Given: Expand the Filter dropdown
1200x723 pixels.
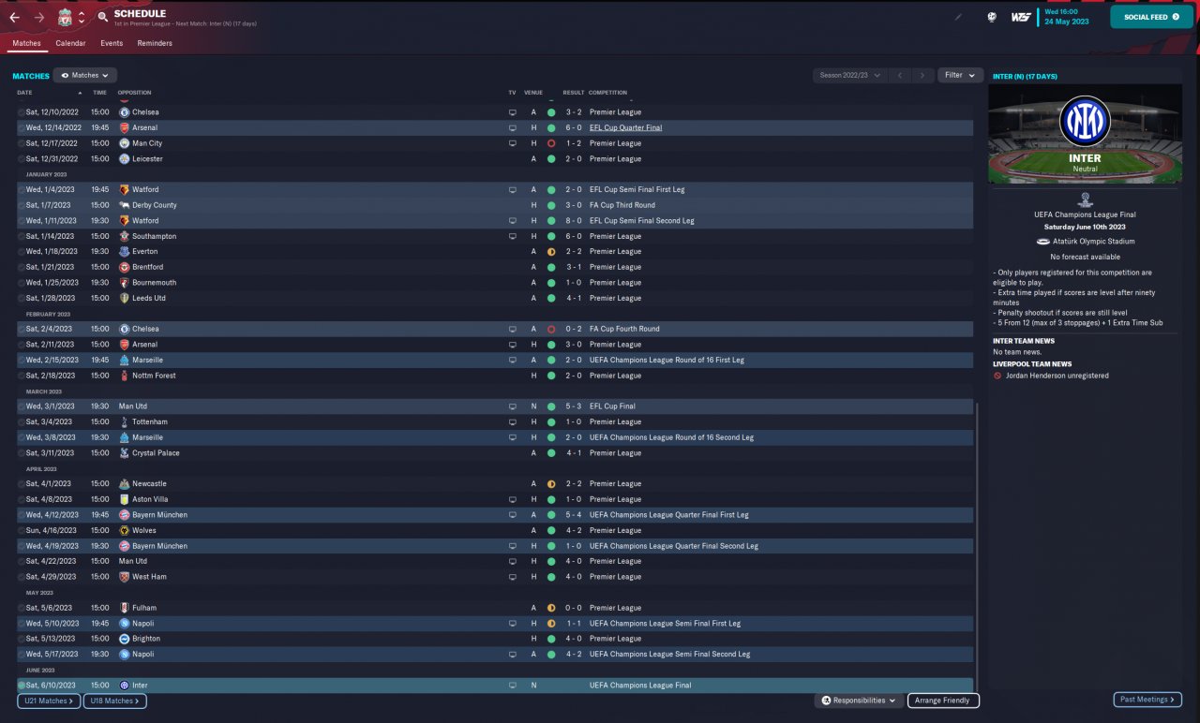Looking at the screenshot, I should point(960,75).
